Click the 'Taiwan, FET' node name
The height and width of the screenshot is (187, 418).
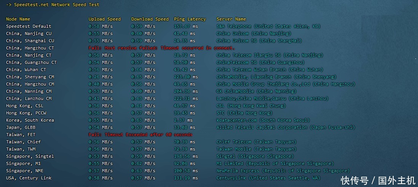pos(21,134)
